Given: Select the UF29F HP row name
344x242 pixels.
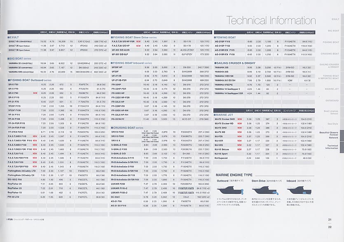Looking at the screenshot, I should [117, 67].
